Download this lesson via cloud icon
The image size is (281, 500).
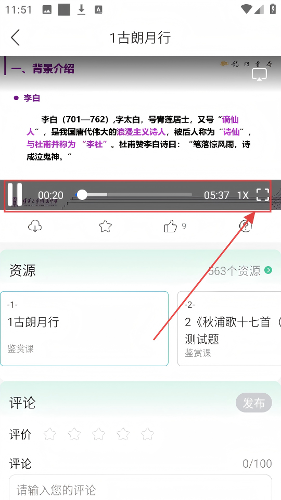tap(35, 227)
